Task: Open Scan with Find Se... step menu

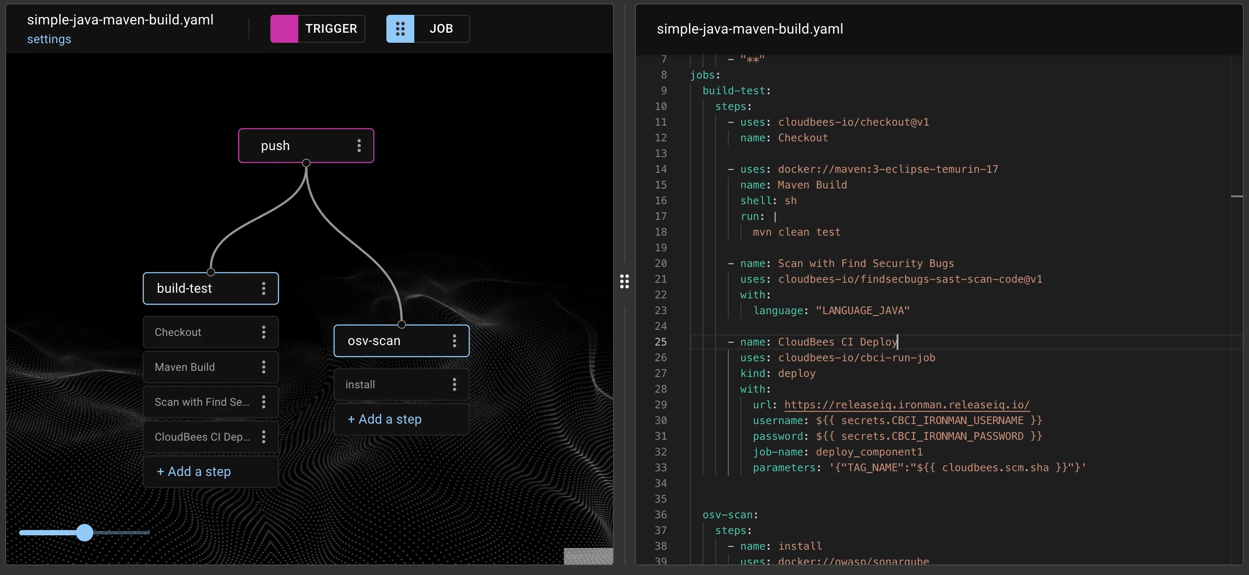Action: [x=263, y=402]
